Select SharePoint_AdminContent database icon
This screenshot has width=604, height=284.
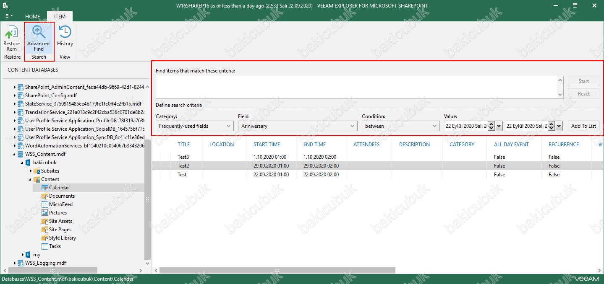(x=21, y=87)
